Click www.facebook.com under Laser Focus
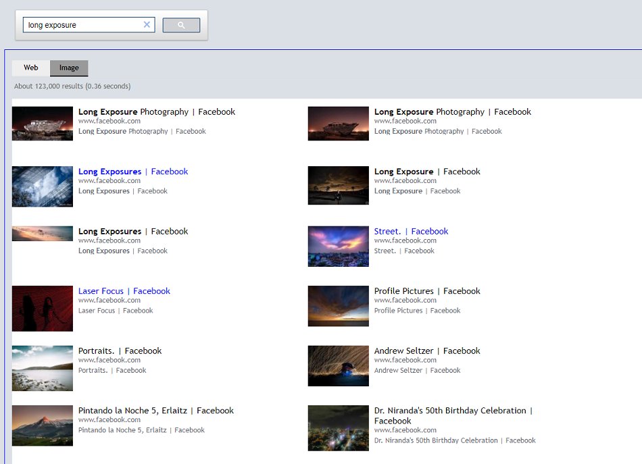642x464 pixels. pos(109,301)
